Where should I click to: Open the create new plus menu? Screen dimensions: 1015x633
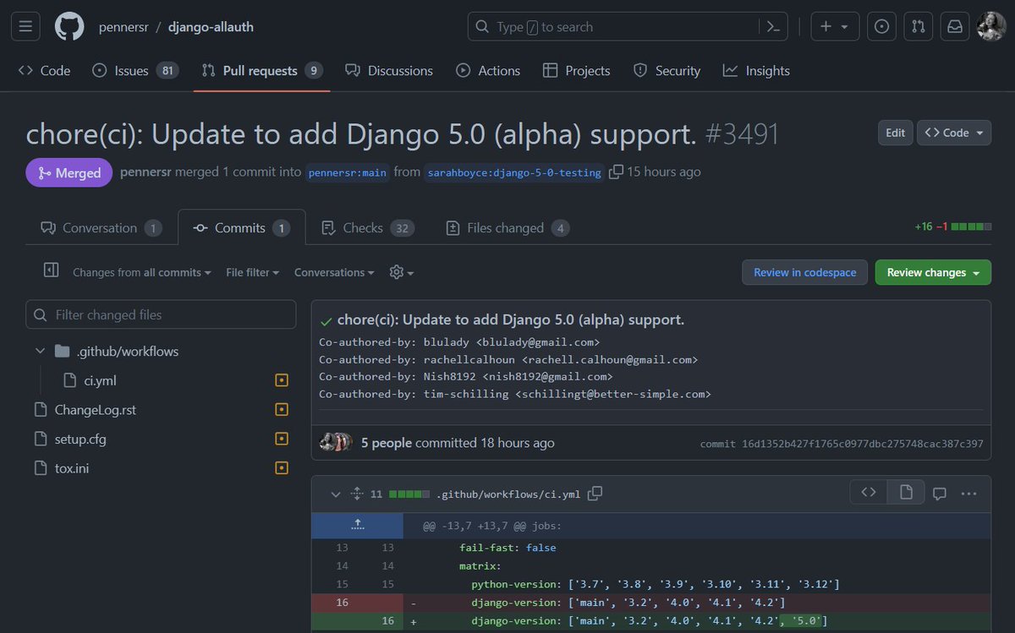pyautogui.click(x=835, y=26)
